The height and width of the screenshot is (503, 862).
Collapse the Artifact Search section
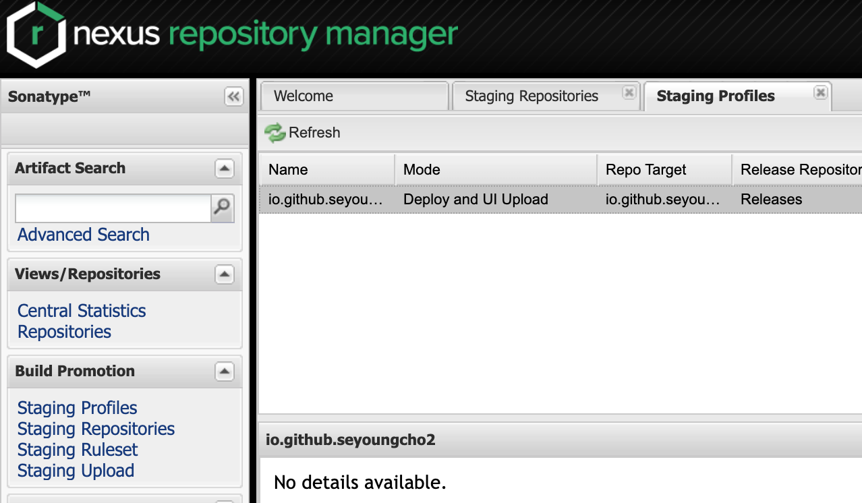tap(224, 169)
